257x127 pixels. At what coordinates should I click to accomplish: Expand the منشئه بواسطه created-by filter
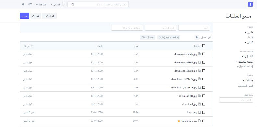coord(244,62)
